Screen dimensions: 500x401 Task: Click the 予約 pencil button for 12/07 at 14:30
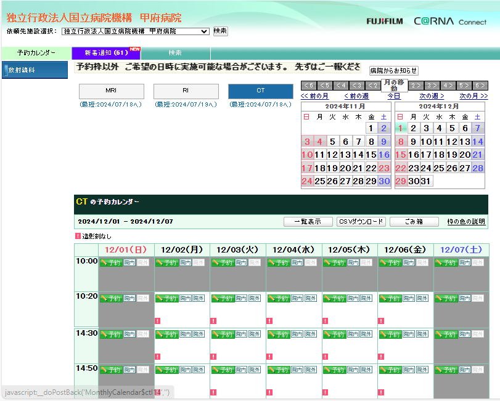[446, 334]
